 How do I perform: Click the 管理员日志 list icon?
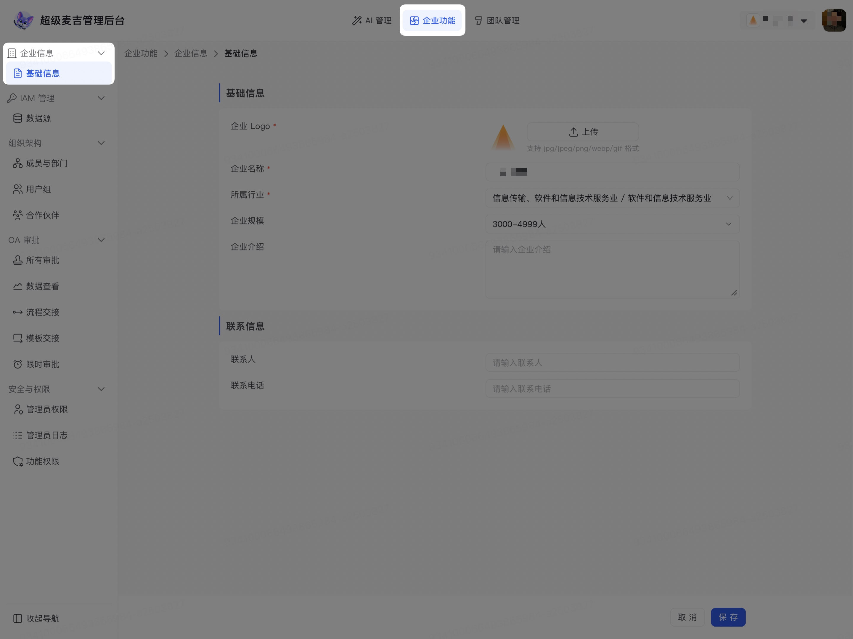[18, 435]
